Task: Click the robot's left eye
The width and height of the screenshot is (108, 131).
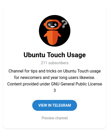Action: 49,25
